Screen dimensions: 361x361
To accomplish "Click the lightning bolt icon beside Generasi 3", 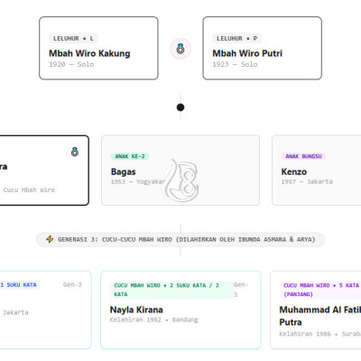I will click(50, 239).
